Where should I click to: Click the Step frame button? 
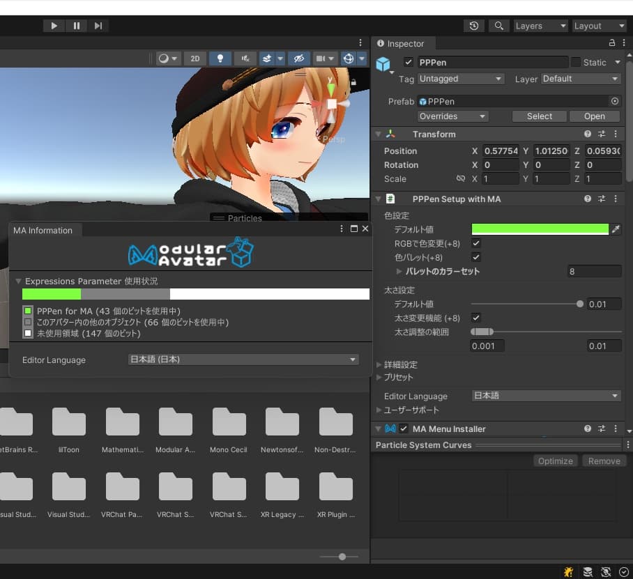click(x=98, y=26)
